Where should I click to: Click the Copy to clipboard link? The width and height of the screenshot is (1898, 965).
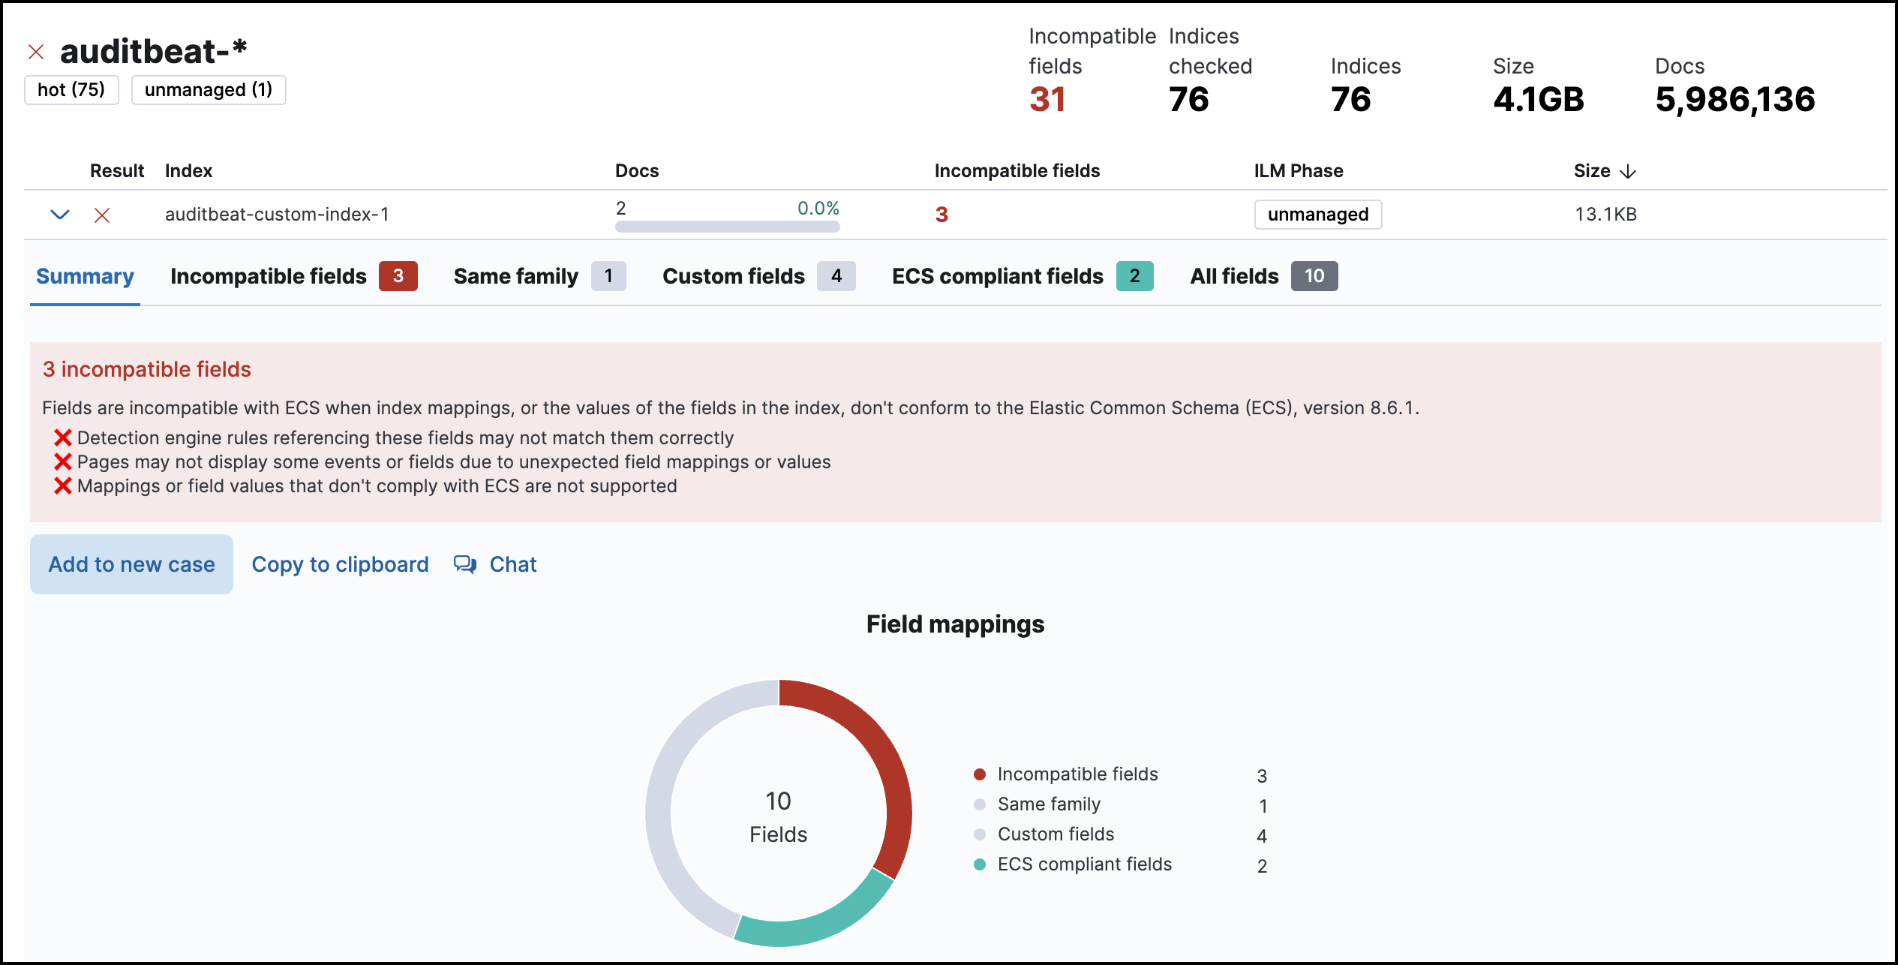pos(341,564)
